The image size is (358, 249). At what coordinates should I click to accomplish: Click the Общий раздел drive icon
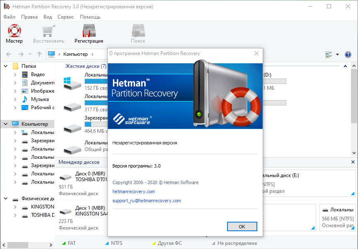coord(73,150)
